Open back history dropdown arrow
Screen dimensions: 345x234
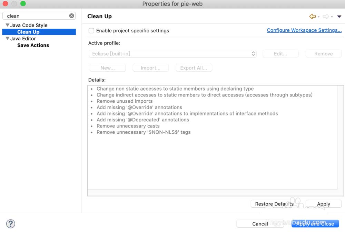pyautogui.click(x=318, y=17)
